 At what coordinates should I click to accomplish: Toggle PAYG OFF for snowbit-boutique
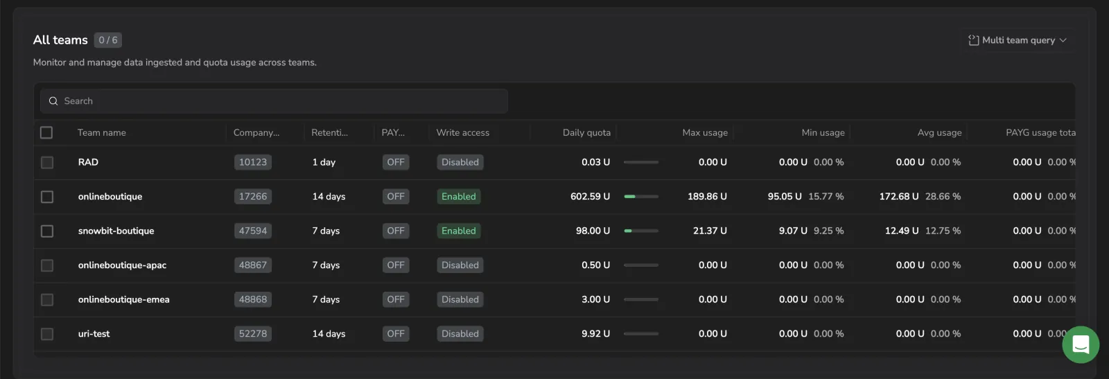click(396, 231)
